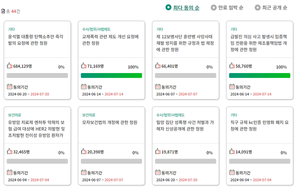Viewport: 300px width, 189px height.
Task: Select the 만료 임박 순 sort option
Action: coord(227,7)
